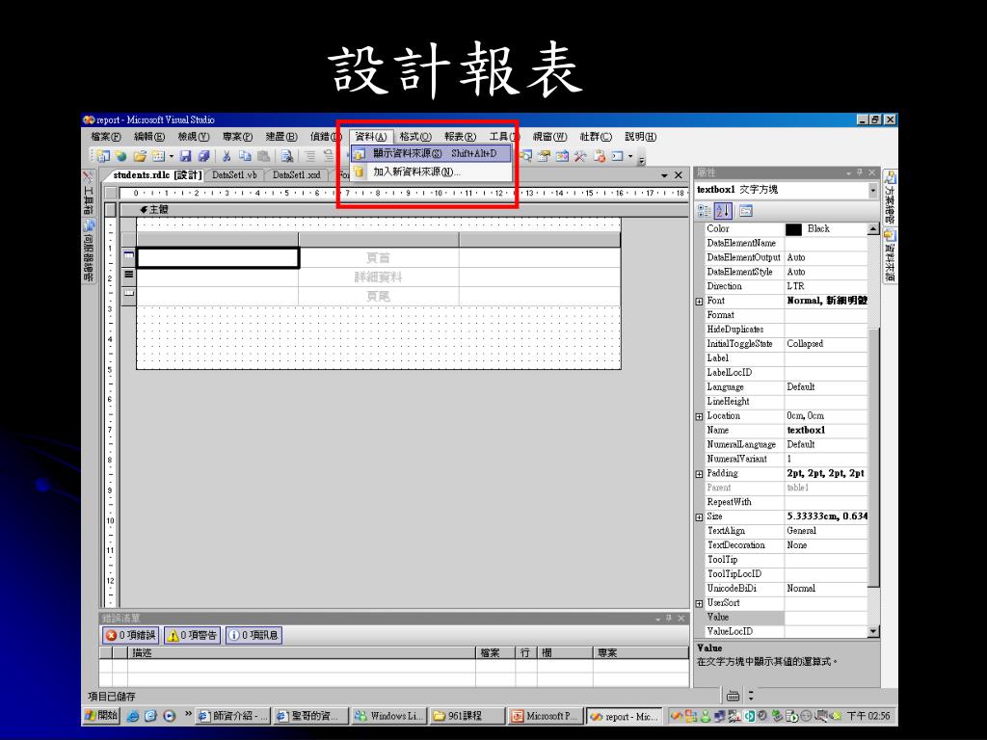Click the 頁尾 footer cell in table
The height and width of the screenshot is (740, 987).
click(378, 296)
